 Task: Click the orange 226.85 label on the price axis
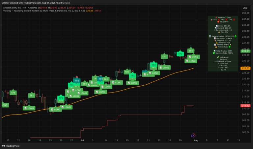click(245, 68)
